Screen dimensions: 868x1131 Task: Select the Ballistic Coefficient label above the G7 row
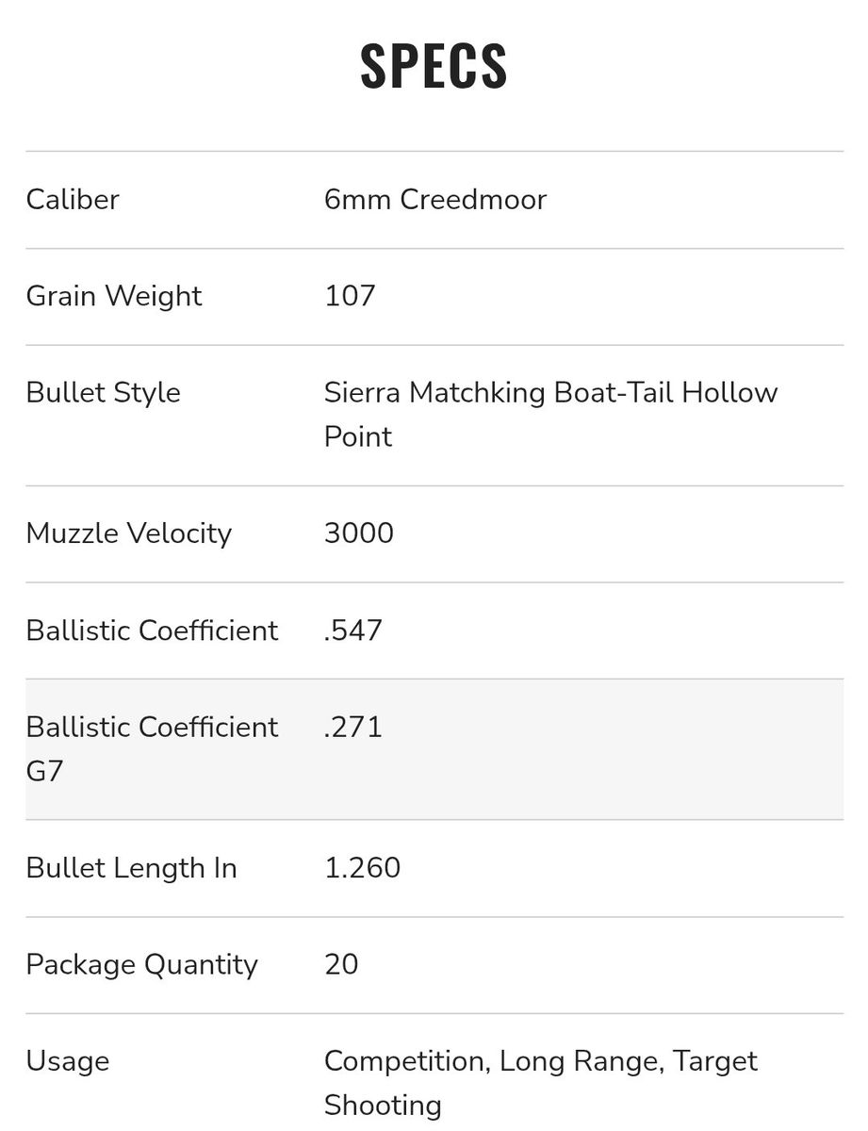click(152, 630)
